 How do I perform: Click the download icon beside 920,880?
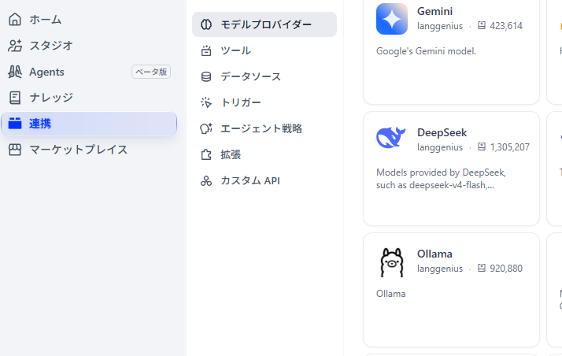482,268
